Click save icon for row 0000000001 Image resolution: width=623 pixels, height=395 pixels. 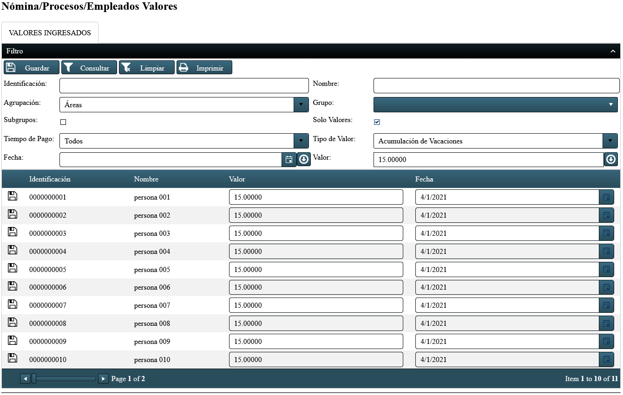tap(13, 196)
